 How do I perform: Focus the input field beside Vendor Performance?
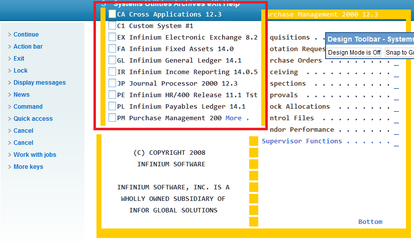pyautogui.click(x=396, y=131)
